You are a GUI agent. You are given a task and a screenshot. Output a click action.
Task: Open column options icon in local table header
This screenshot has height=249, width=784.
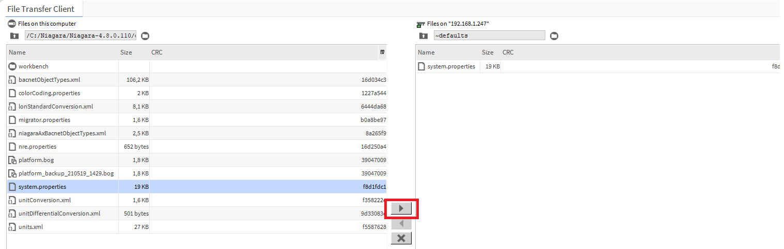coord(382,52)
